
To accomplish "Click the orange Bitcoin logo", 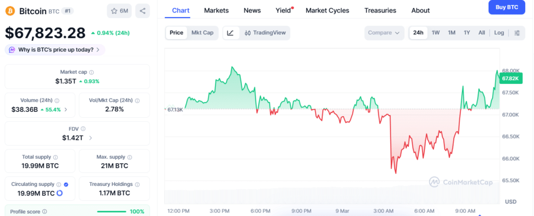I will click(10, 11).
